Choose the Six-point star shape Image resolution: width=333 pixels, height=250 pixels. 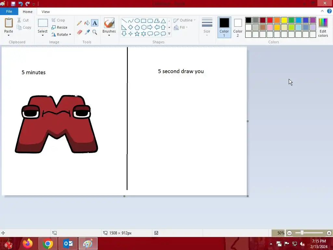coord(143,34)
